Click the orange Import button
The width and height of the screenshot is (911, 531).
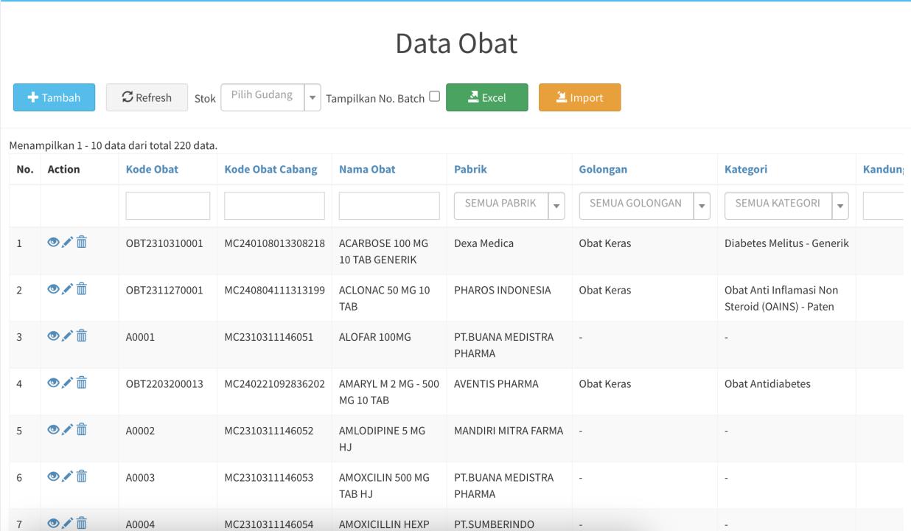[x=579, y=97]
